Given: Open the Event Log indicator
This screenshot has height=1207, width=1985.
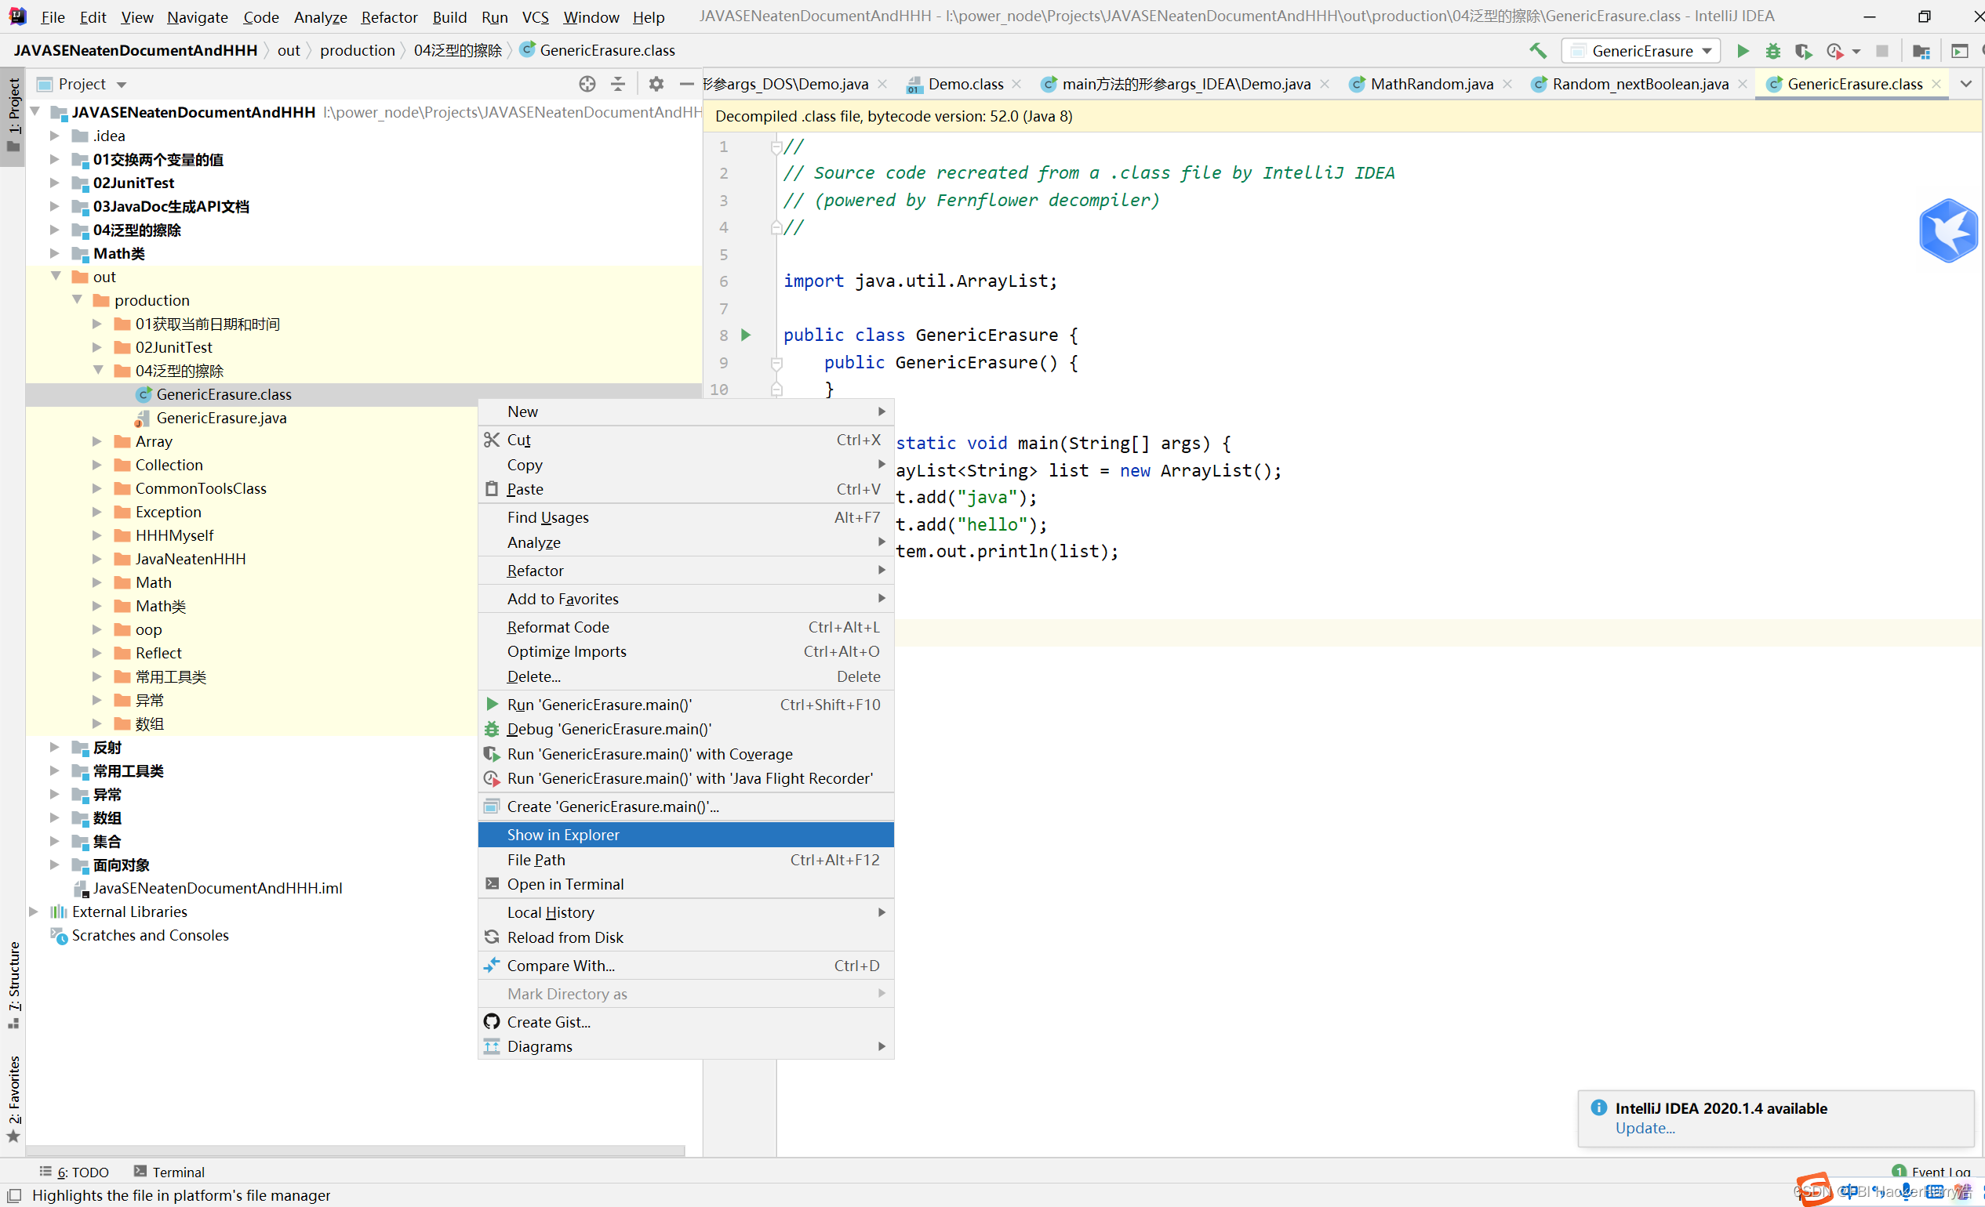Looking at the screenshot, I should click(x=1931, y=1172).
